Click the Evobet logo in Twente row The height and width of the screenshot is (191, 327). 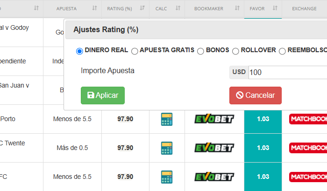pos(214,148)
